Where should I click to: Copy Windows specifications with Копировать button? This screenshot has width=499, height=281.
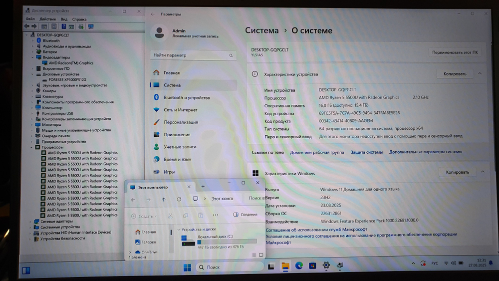pyautogui.click(x=457, y=172)
